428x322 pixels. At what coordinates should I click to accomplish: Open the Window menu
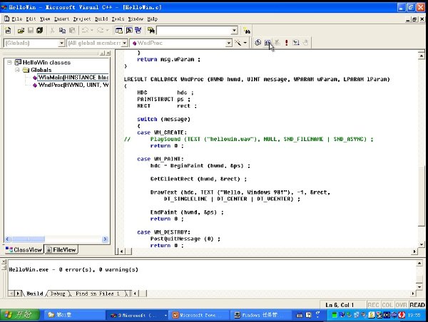[x=136, y=19]
